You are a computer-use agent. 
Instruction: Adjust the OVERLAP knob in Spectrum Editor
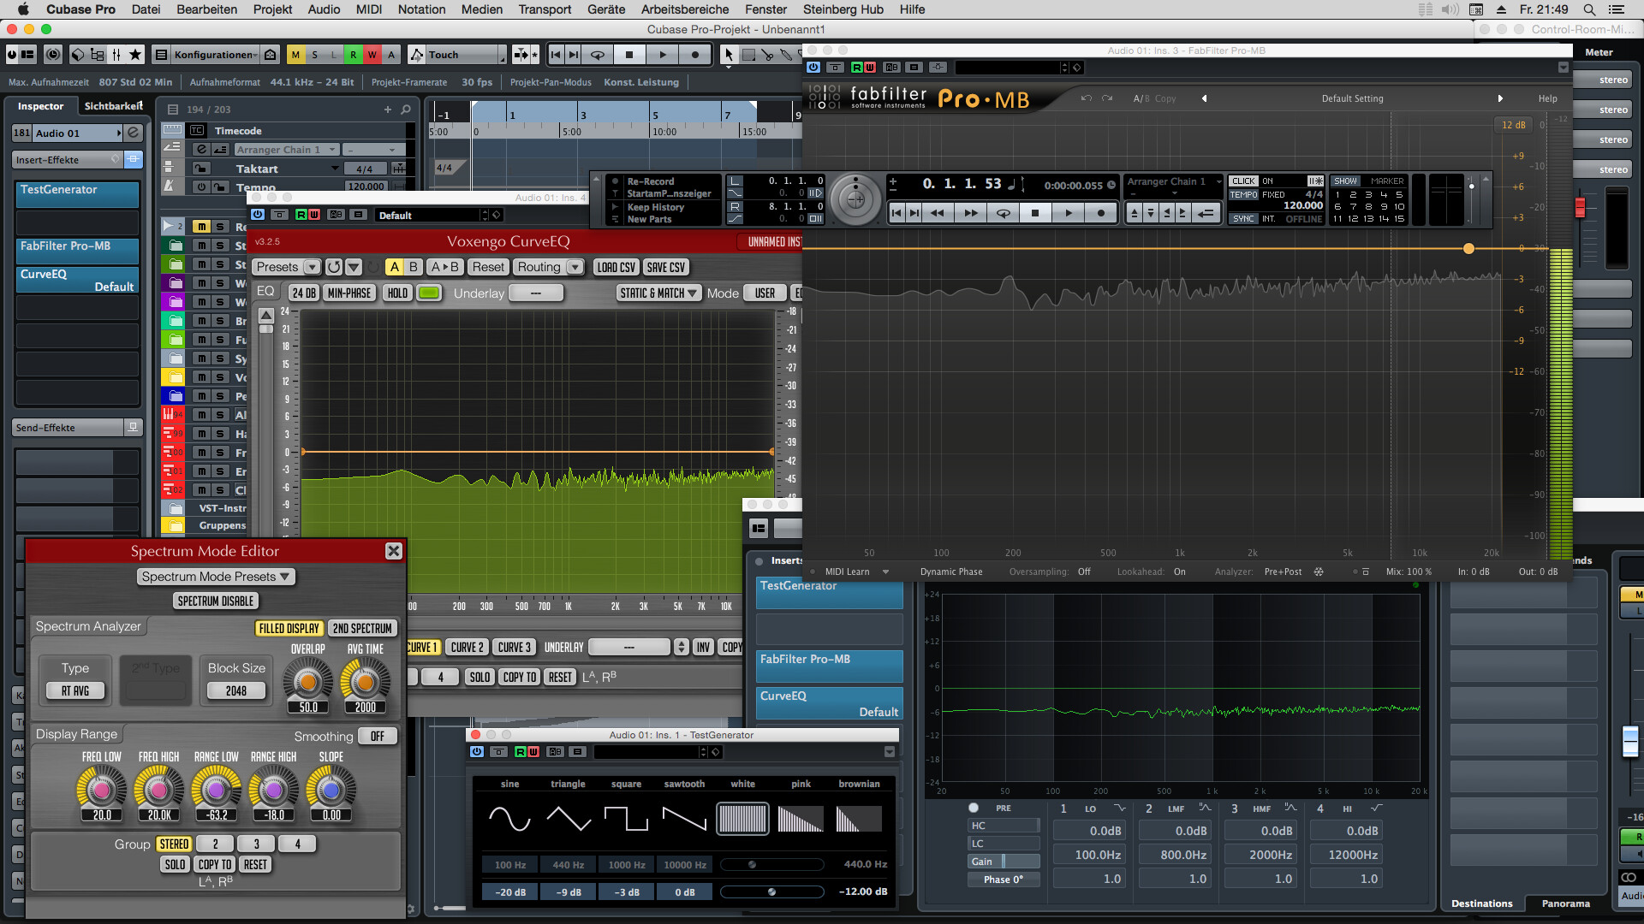[307, 681]
